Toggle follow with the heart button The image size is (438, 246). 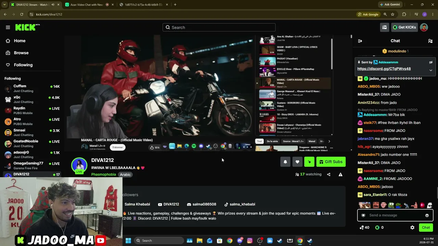point(297,162)
